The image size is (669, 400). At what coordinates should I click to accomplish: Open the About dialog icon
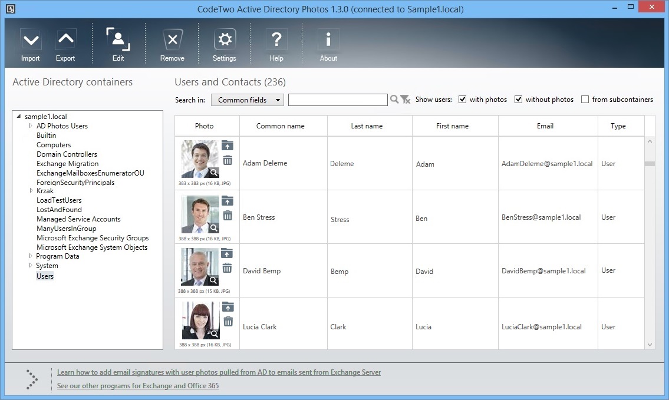tap(328, 40)
